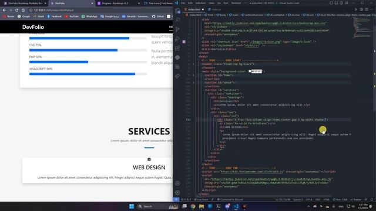Open File menu in VS Code
Image resolution: width=376 pixels, height=211 pixels.
pos(183,3)
